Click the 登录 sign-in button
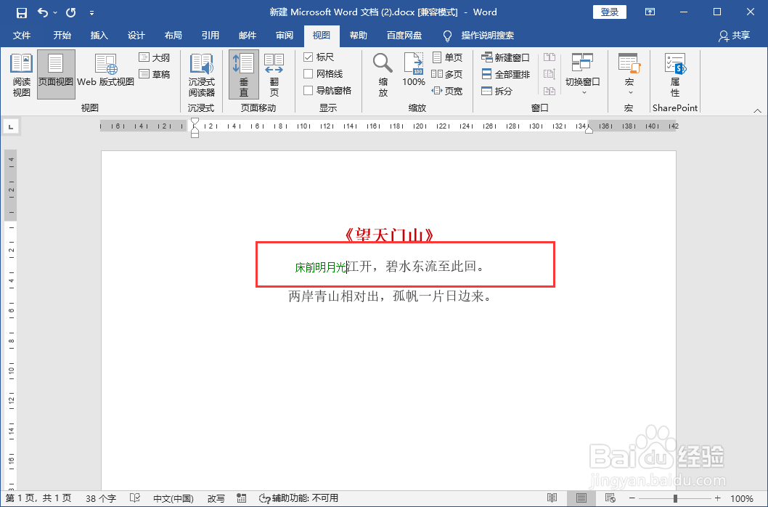Viewport: 768px width, 507px height. pyautogui.click(x=609, y=12)
